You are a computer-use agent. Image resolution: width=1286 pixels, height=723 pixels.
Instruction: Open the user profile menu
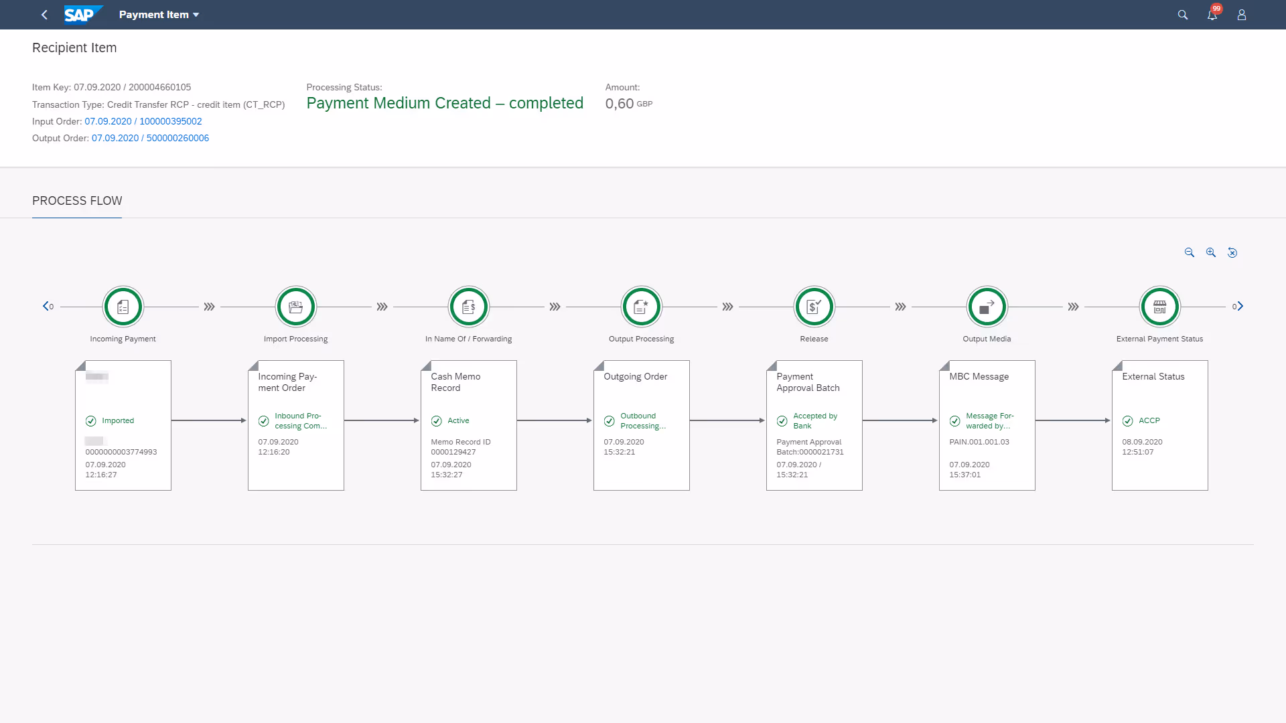pos(1242,15)
